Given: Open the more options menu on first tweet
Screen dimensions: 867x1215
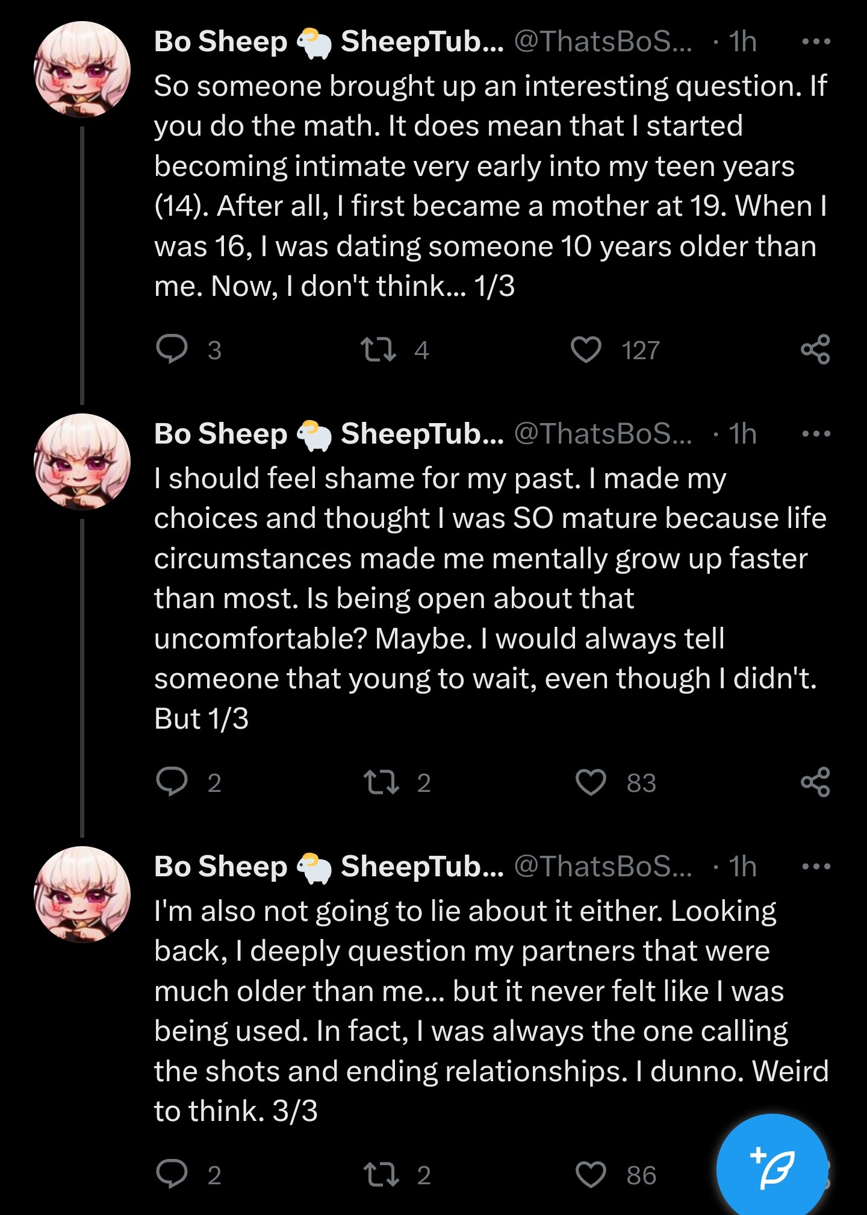Looking at the screenshot, I should click(x=816, y=42).
